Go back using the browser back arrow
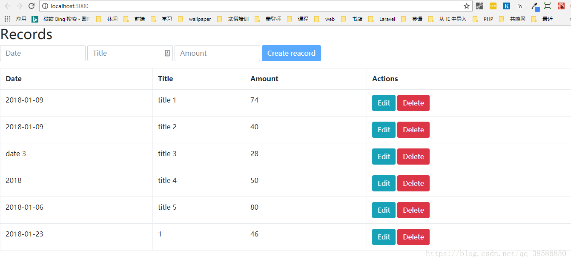 [x=8, y=6]
